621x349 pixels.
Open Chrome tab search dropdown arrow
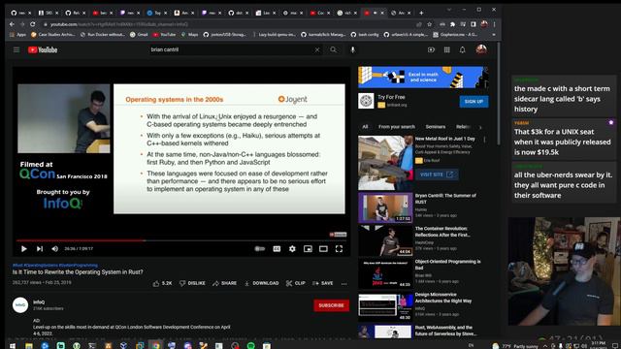pyautogui.click(x=449, y=9)
